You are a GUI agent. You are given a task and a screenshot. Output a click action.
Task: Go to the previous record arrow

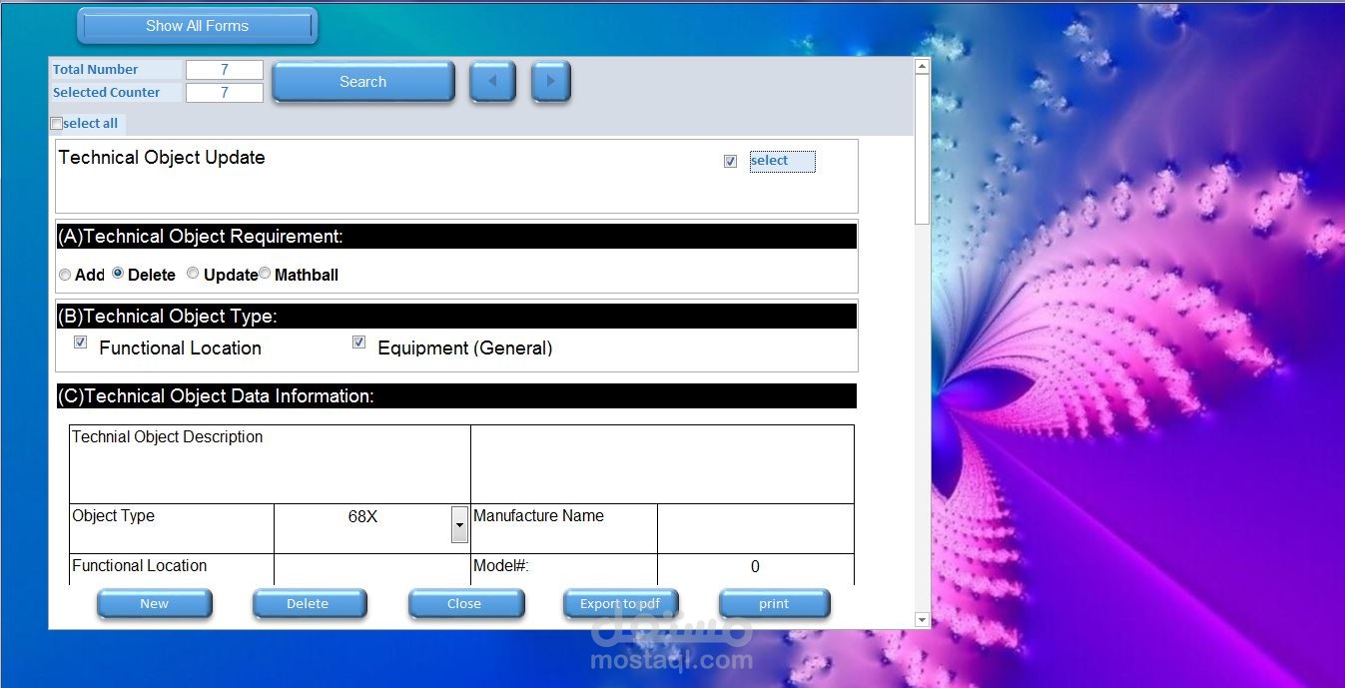(492, 82)
